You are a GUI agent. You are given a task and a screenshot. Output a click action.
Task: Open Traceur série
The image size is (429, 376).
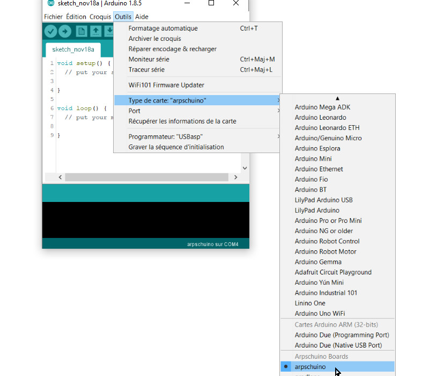click(198, 70)
